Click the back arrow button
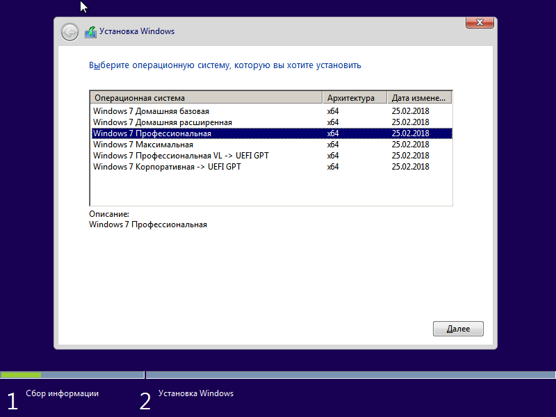Screen dimensions: 556x417 coord(69,32)
